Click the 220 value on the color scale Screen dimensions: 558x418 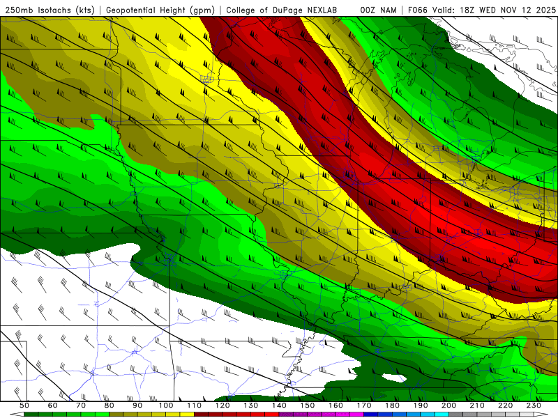pyautogui.click(x=505, y=405)
